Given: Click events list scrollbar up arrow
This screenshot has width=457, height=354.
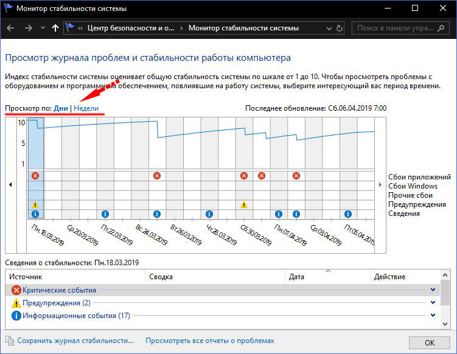Looking at the screenshot, I should [x=445, y=275].
